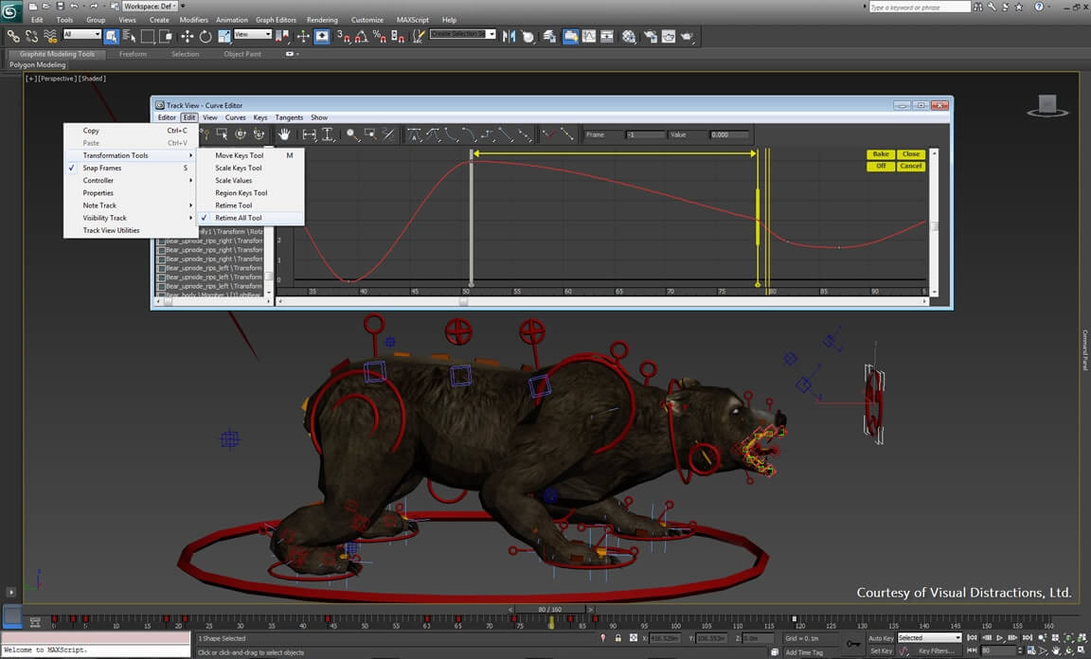Toggle the Snap Frames menu option
The width and height of the screenshot is (1091, 659).
(x=102, y=168)
